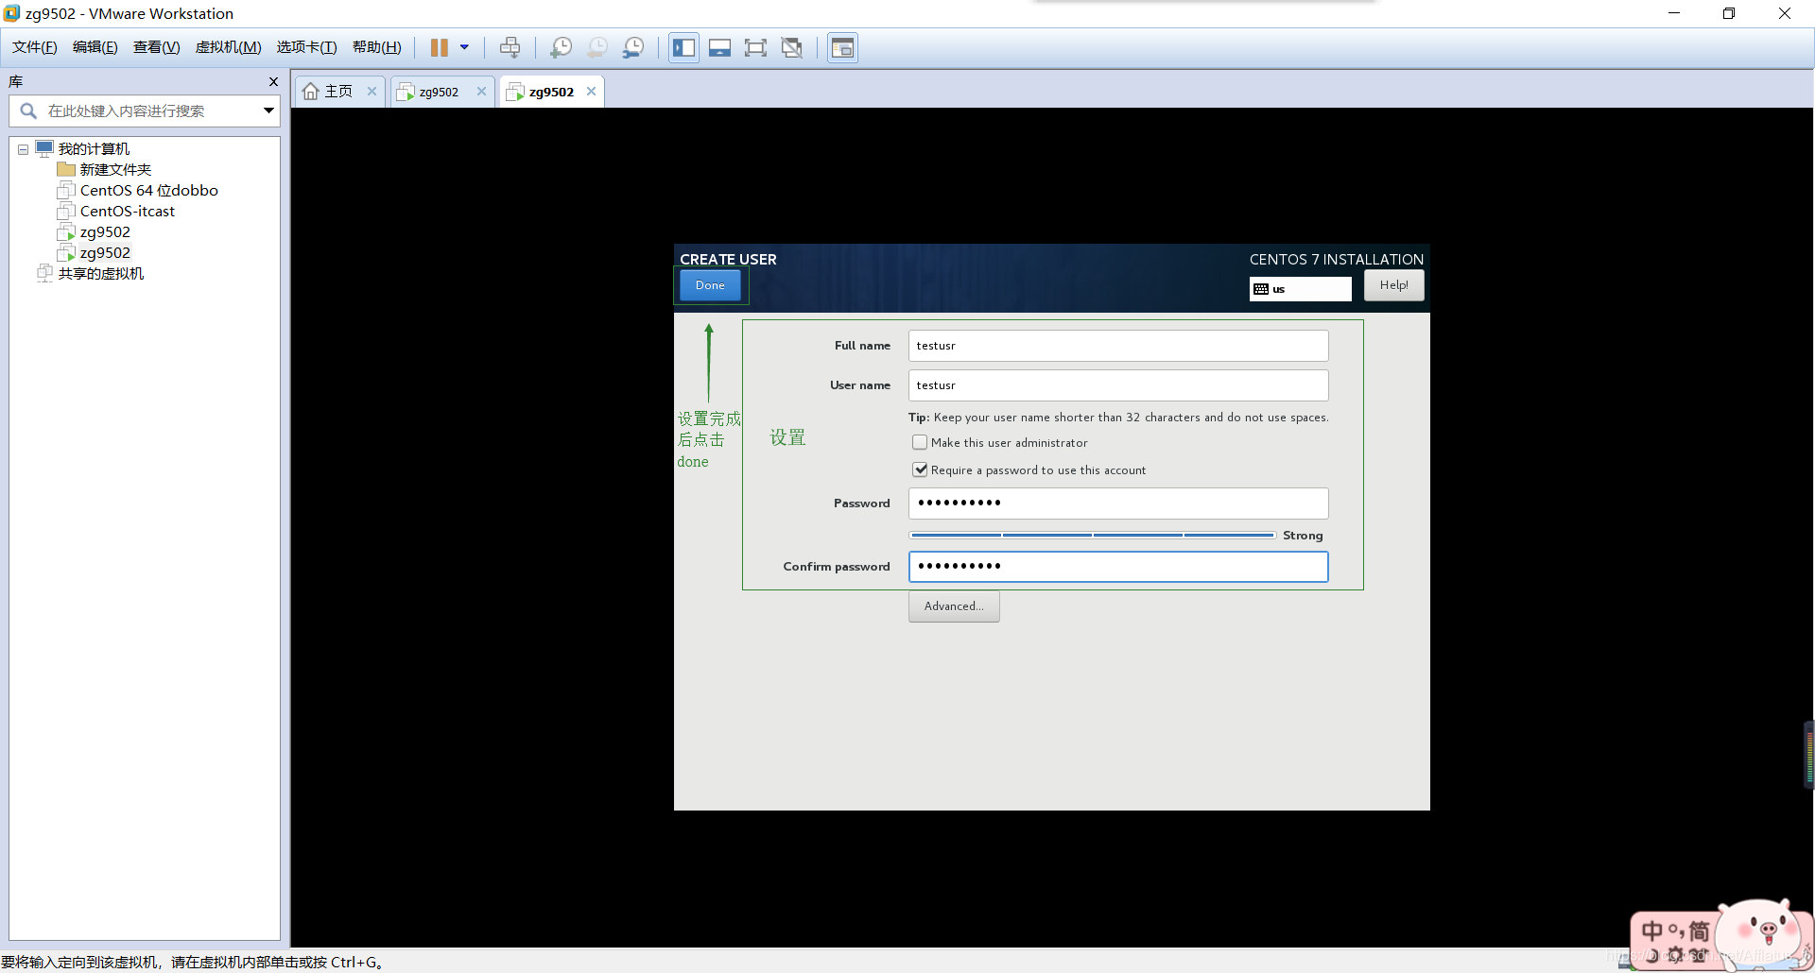Click the User name input field
The height and width of the screenshot is (973, 1815).
(1118, 385)
